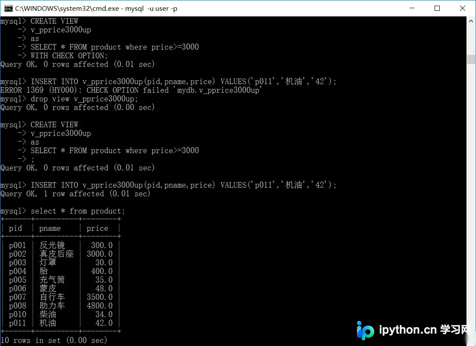Screen dimensions: 476x346
Task: Click the 'p004' cell
Action: tap(17, 271)
